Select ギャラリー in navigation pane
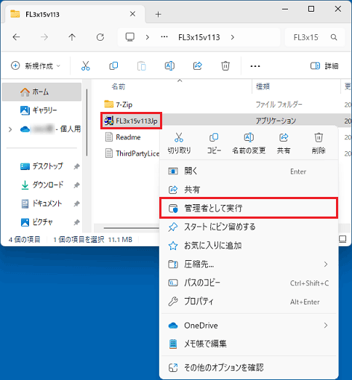 (41, 110)
